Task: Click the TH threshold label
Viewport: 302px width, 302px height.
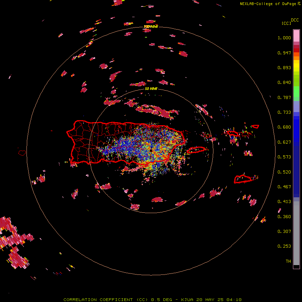Action: 288,261
